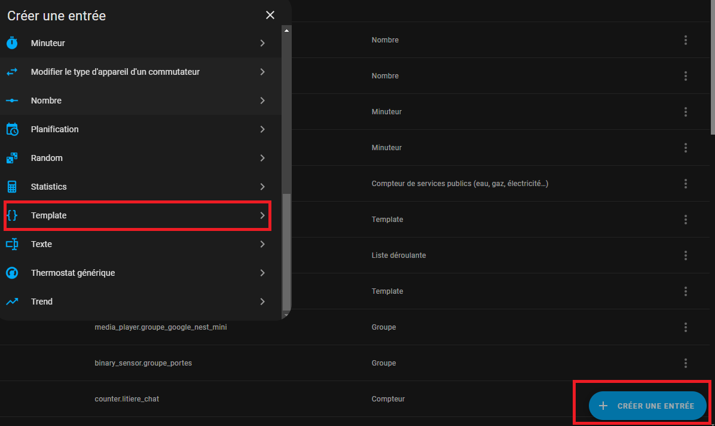Expand the Trend entry chevron
Viewport: 715px width, 426px height.
[262, 302]
